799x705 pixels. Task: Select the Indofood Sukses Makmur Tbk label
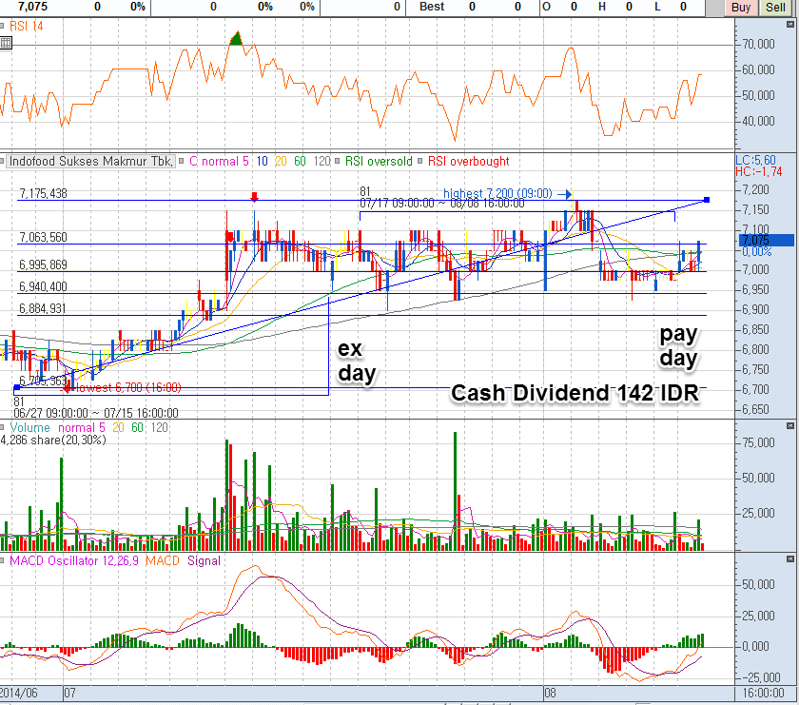(91, 162)
